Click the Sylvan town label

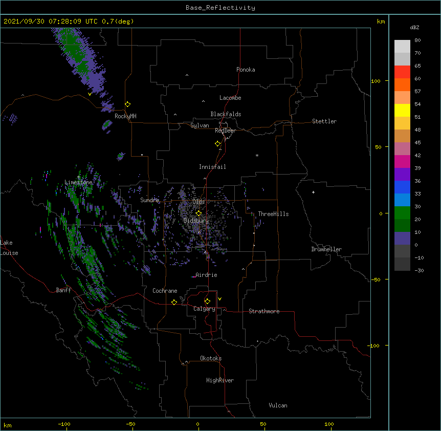tap(200, 125)
